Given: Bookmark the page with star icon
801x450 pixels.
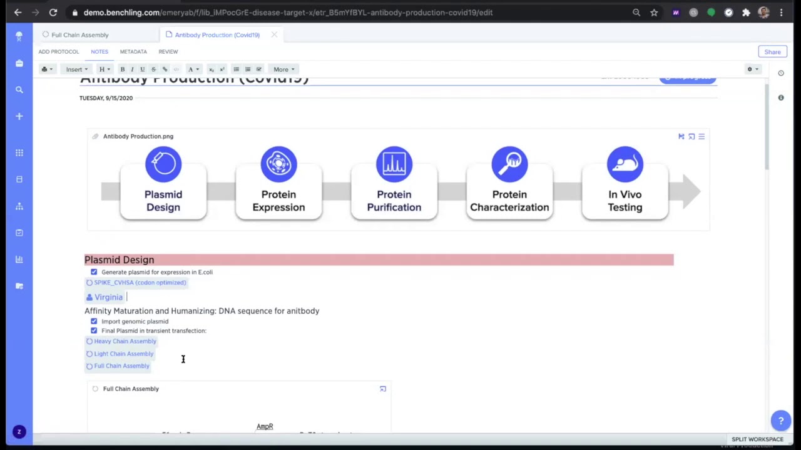Looking at the screenshot, I should pyautogui.click(x=654, y=12).
